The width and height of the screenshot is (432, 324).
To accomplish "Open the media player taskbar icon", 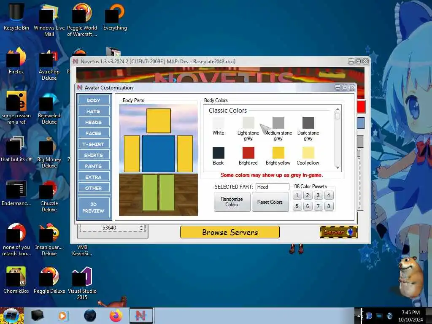I will tap(63, 316).
